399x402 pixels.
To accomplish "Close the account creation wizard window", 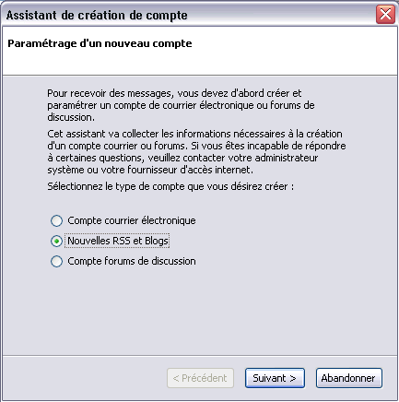I will point(385,14).
